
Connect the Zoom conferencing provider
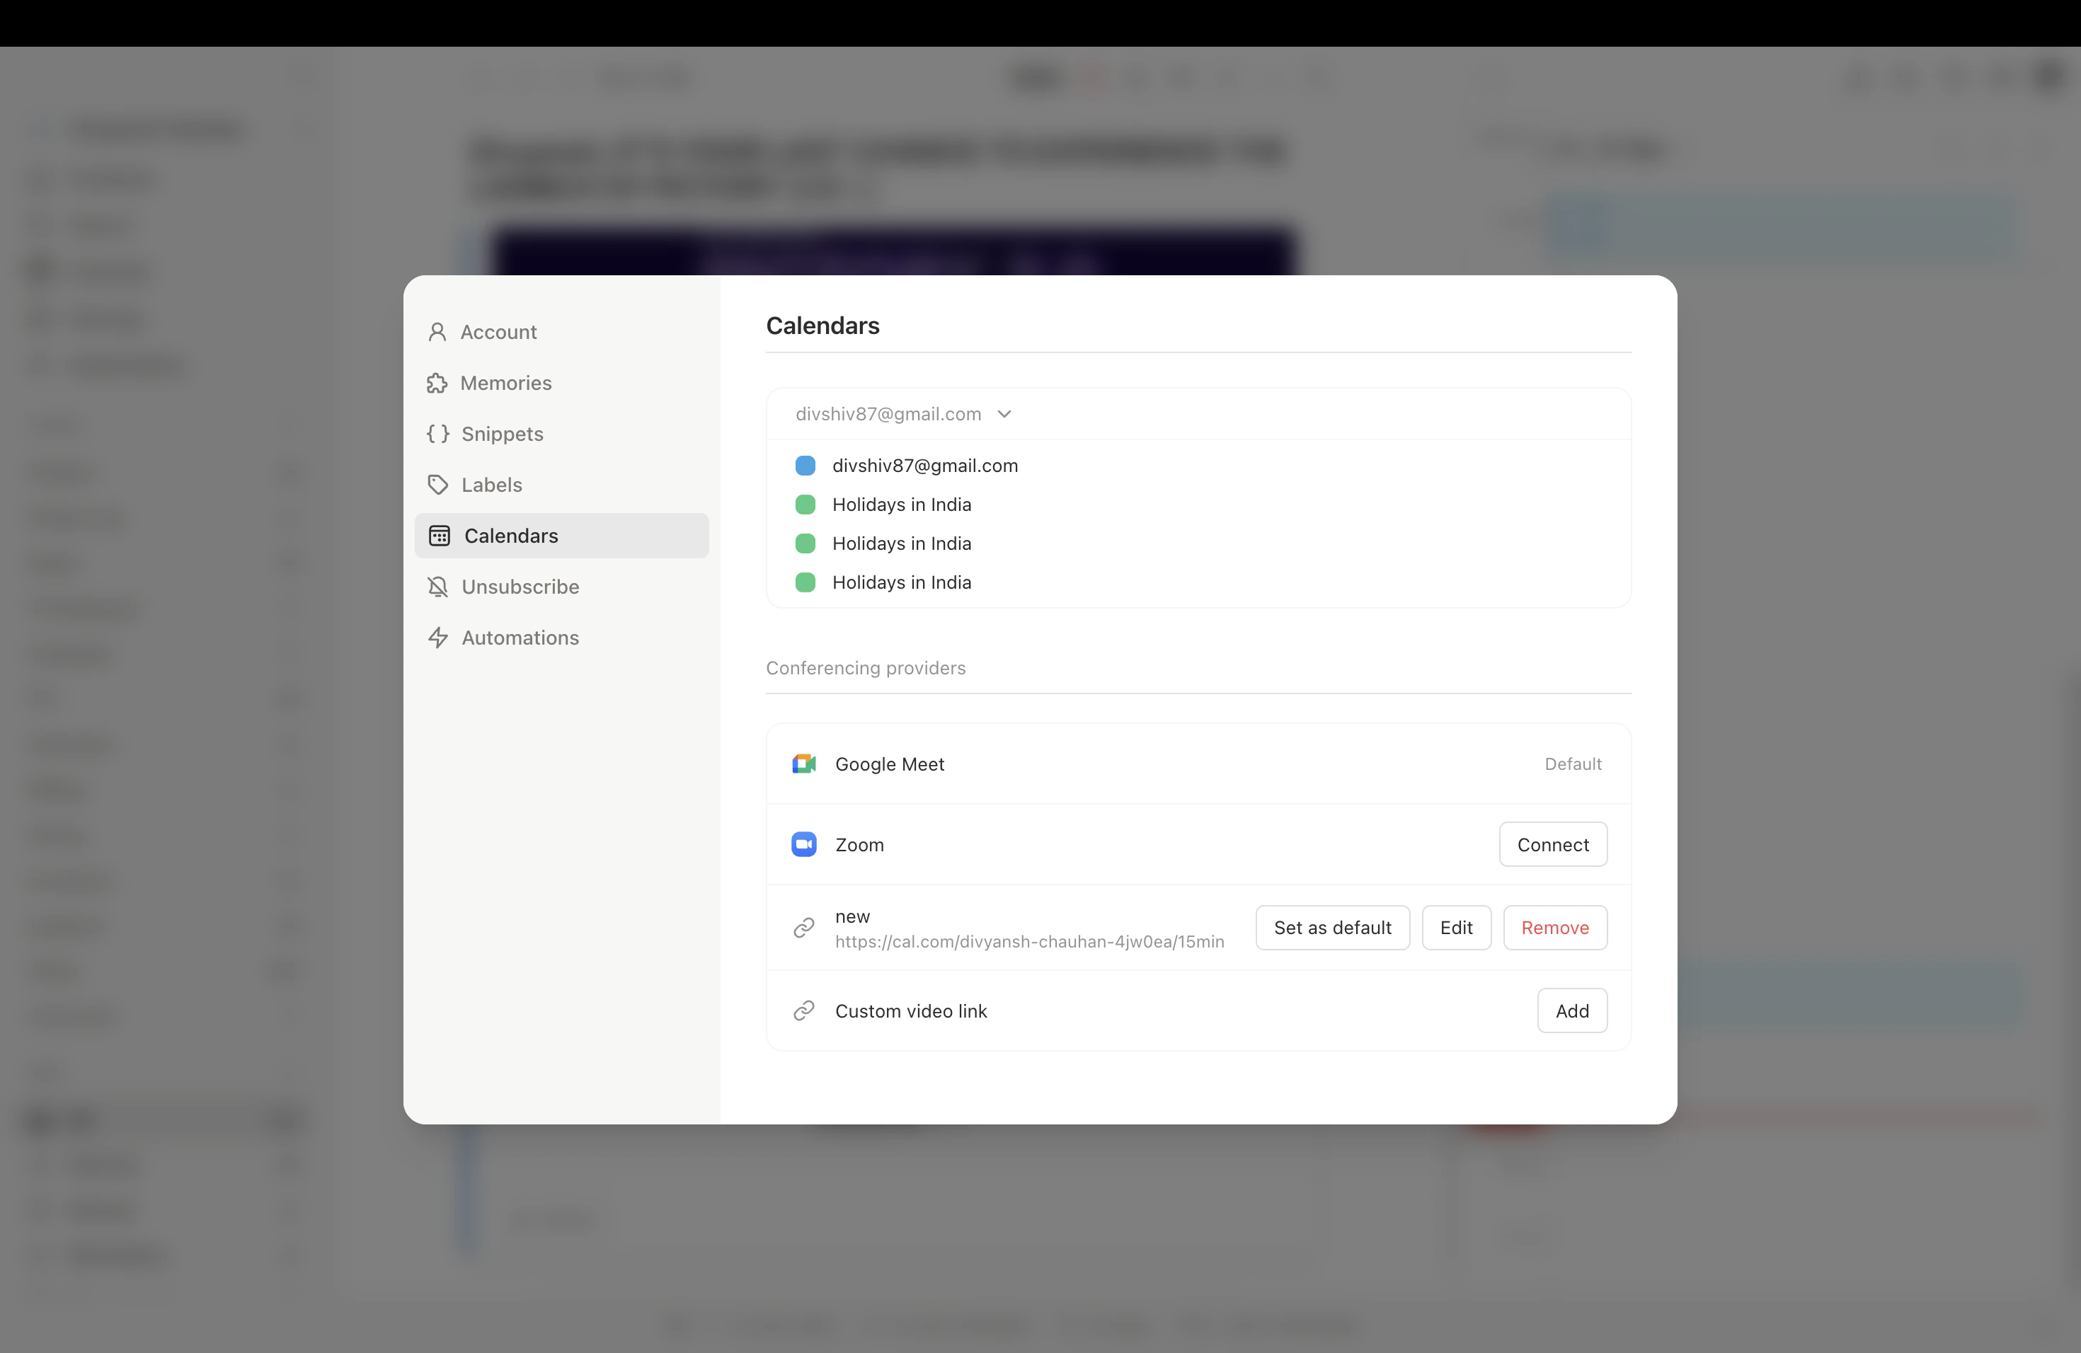tap(1552, 844)
